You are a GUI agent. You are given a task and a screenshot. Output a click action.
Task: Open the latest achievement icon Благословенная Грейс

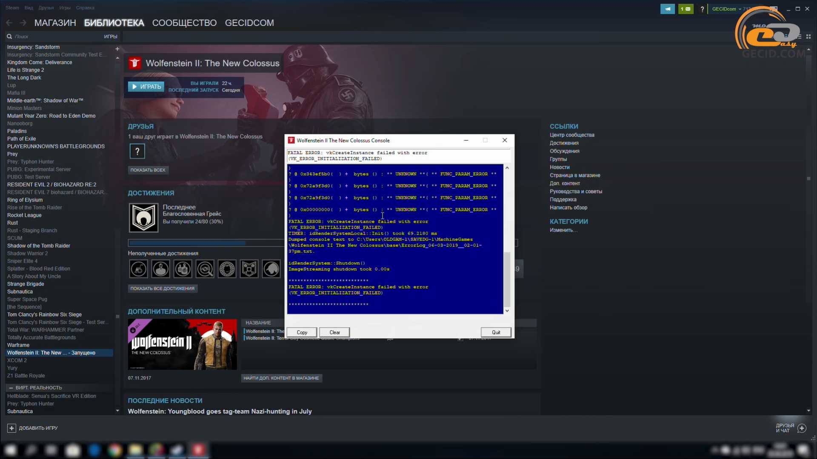[144, 218]
